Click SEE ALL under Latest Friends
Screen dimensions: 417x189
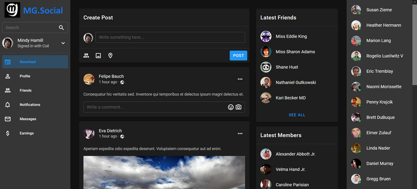(x=297, y=115)
